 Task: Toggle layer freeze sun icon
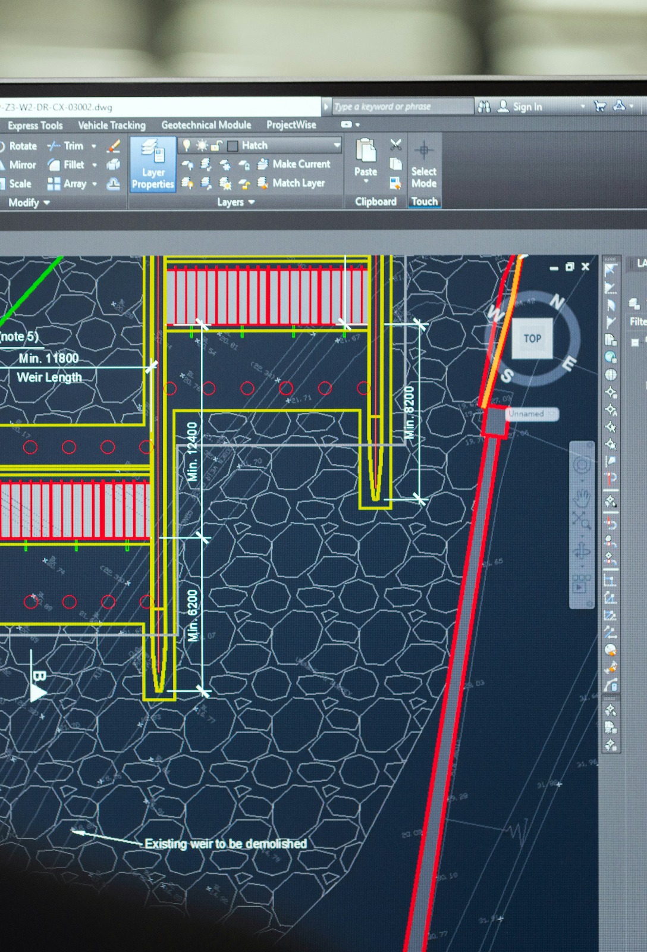click(x=202, y=145)
